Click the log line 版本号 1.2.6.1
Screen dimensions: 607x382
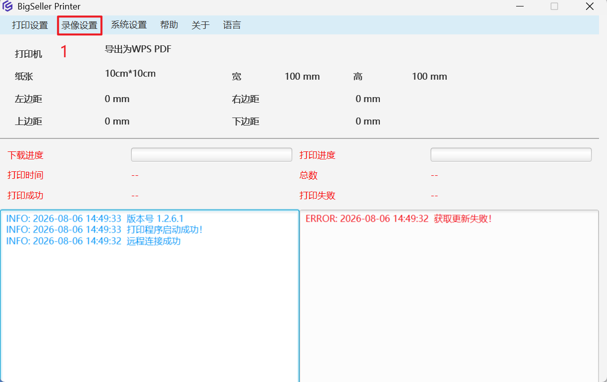click(95, 219)
